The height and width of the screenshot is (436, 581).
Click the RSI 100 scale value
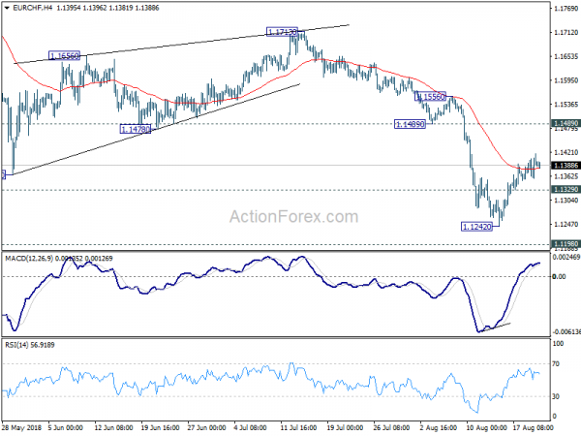558,344
